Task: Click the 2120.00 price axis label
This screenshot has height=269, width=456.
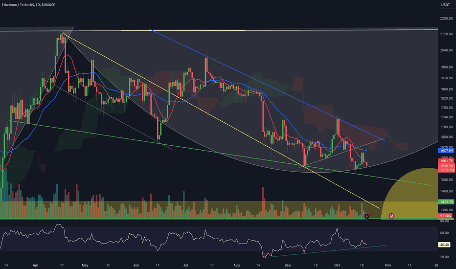Action: pos(446,34)
